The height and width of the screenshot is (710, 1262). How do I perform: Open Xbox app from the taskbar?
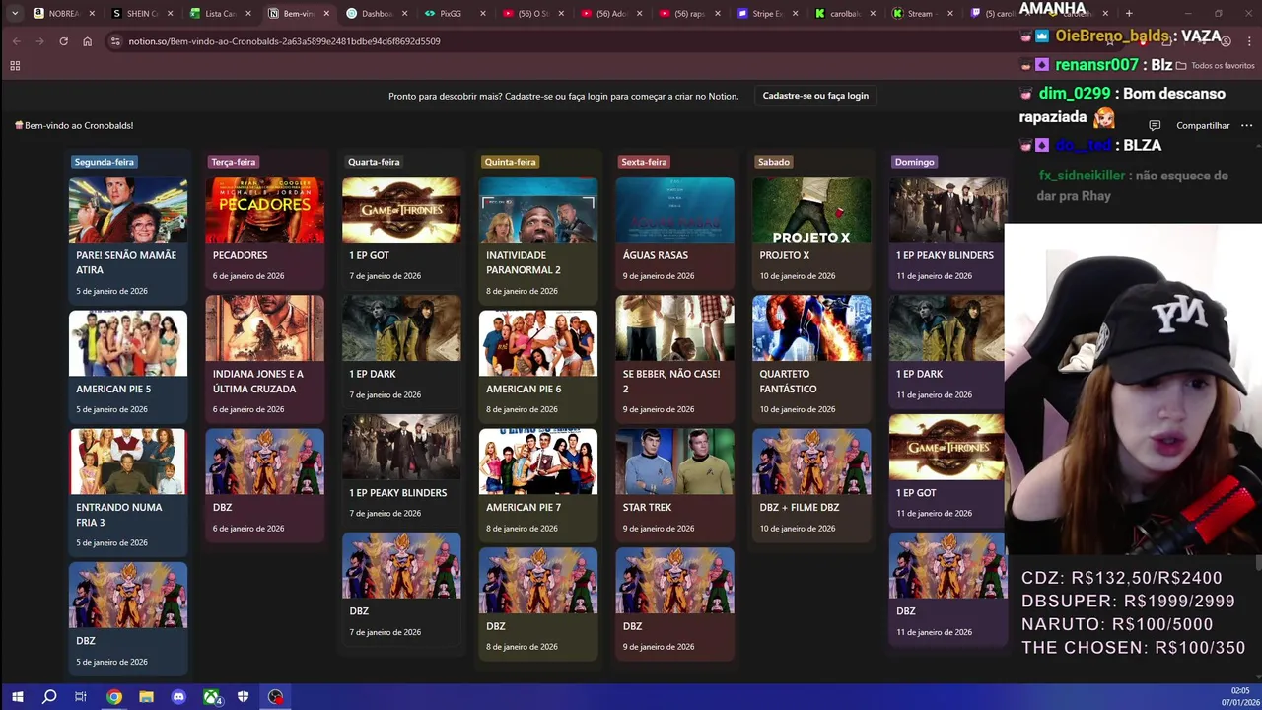coord(211,697)
